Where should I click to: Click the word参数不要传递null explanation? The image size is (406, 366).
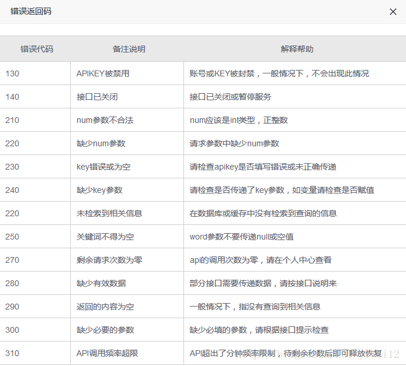coord(242,237)
